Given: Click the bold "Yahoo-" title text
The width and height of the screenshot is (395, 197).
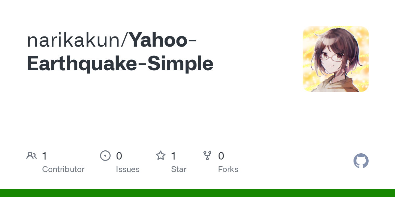Looking at the screenshot, I should tap(163, 39).
